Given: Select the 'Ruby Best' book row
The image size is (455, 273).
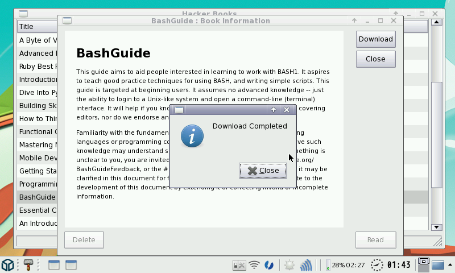Looking at the screenshot, I should click(x=37, y=67).
